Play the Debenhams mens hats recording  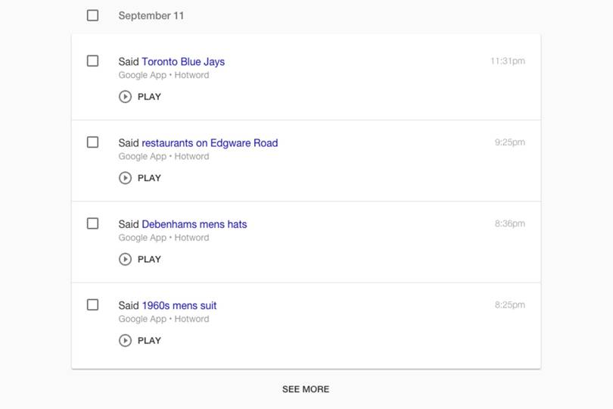[140, 259]
